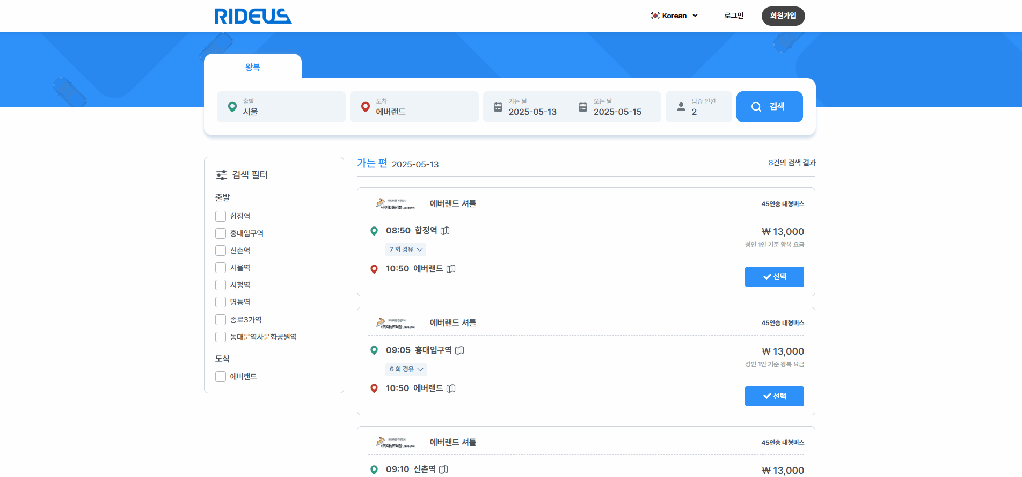This screenshot has height=477, width=1022.
Task: Check the 홍대입구역 filter
Action: click(221, 233)
